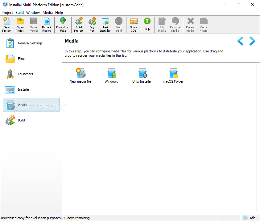Open the Build step in sidebar
Viewport: 260px width, 221px height.
pos(31,120)
